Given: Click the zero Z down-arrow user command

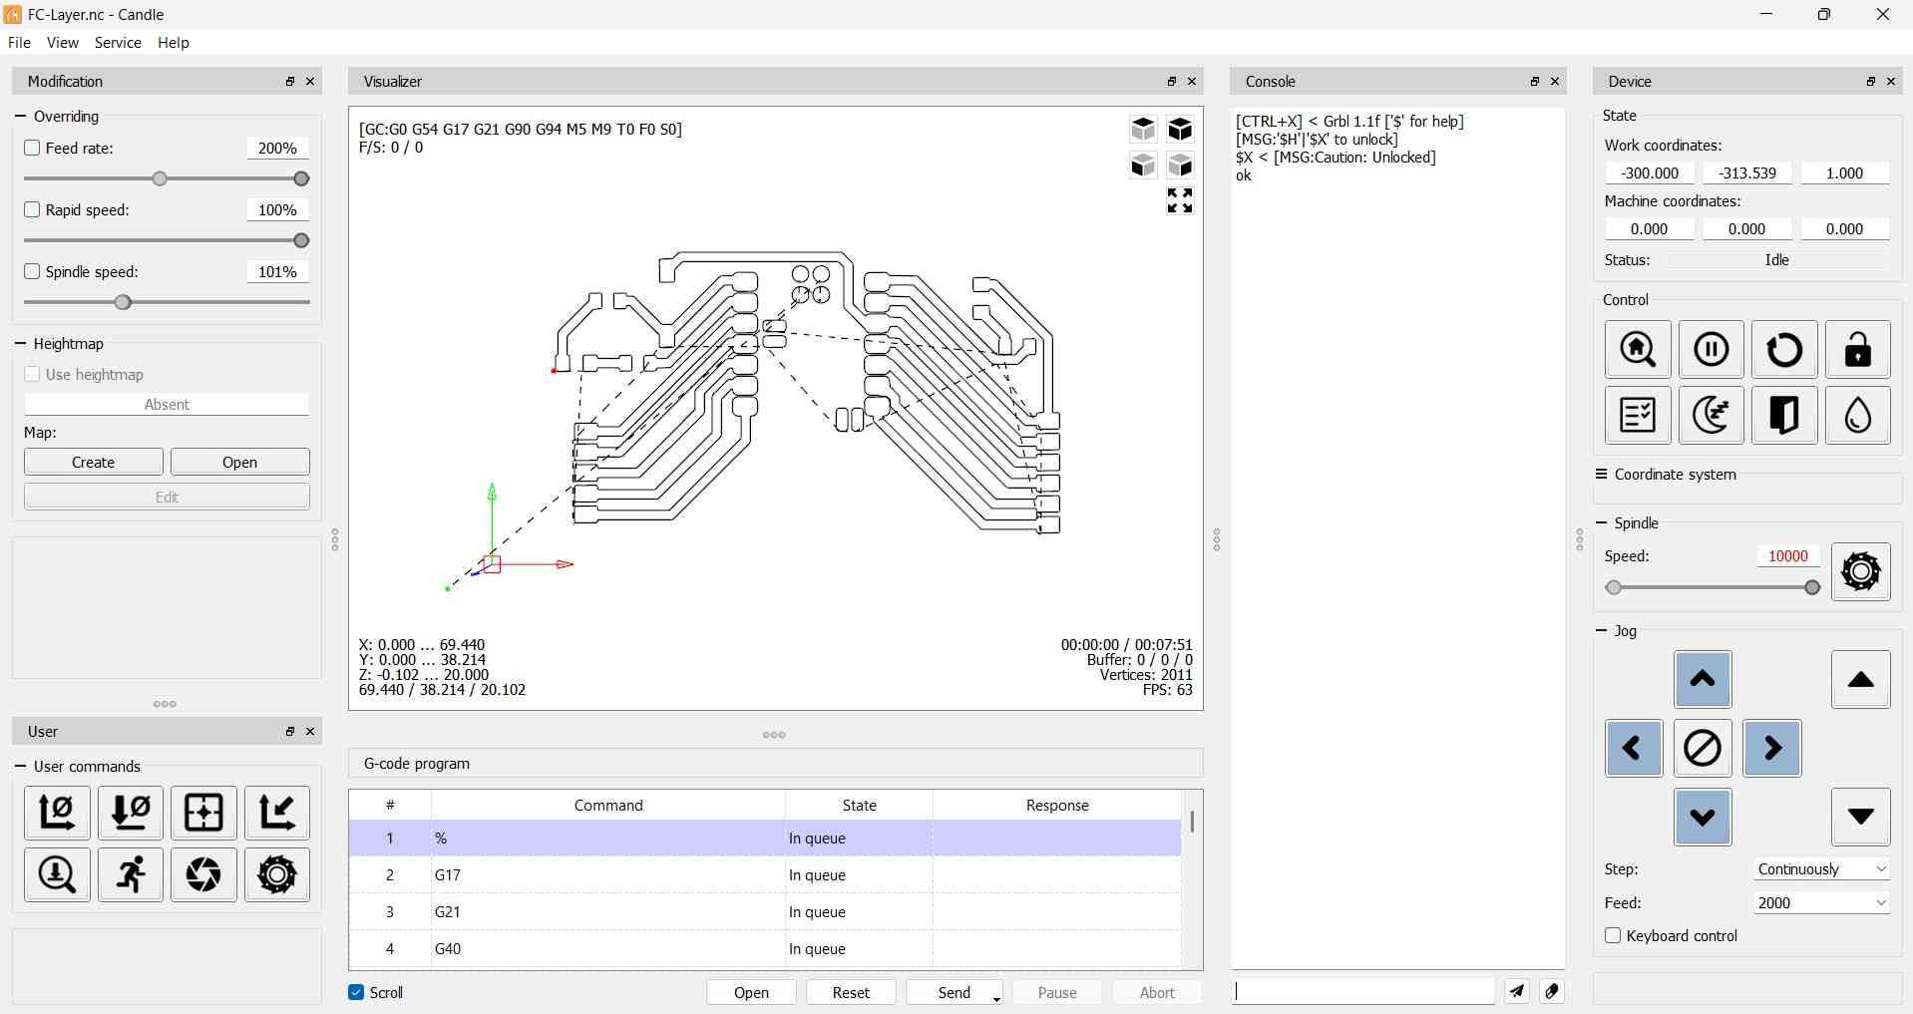Looking at the screenshot, I should [131, 813].
